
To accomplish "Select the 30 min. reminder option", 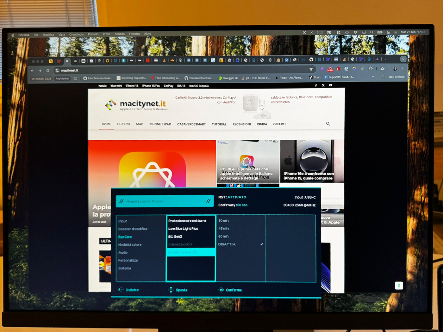I will [224, 221].
